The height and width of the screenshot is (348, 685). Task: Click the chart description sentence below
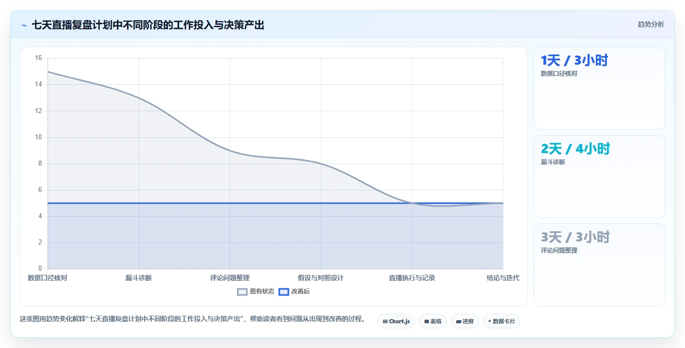pyautogui.click(x=192, y=319)
